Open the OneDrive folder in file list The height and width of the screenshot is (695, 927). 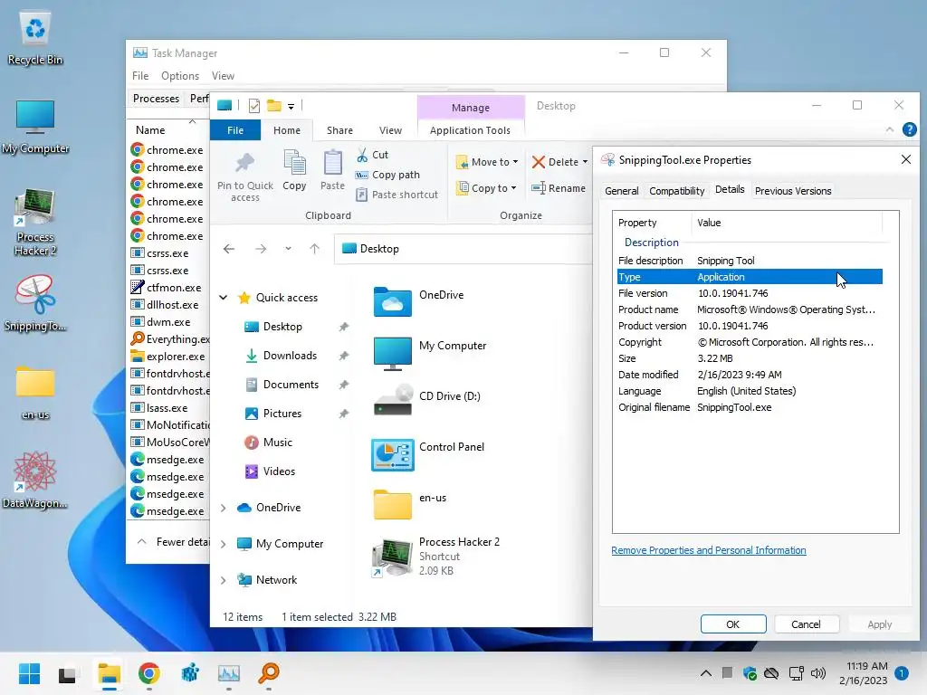(418, 300)
